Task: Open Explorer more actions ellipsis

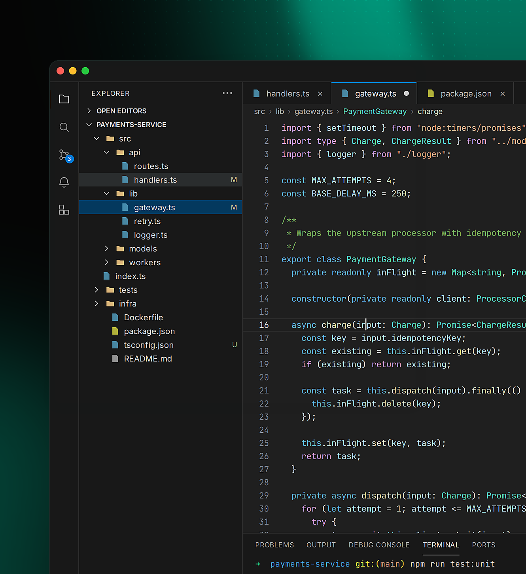Action: click(227, 93)
